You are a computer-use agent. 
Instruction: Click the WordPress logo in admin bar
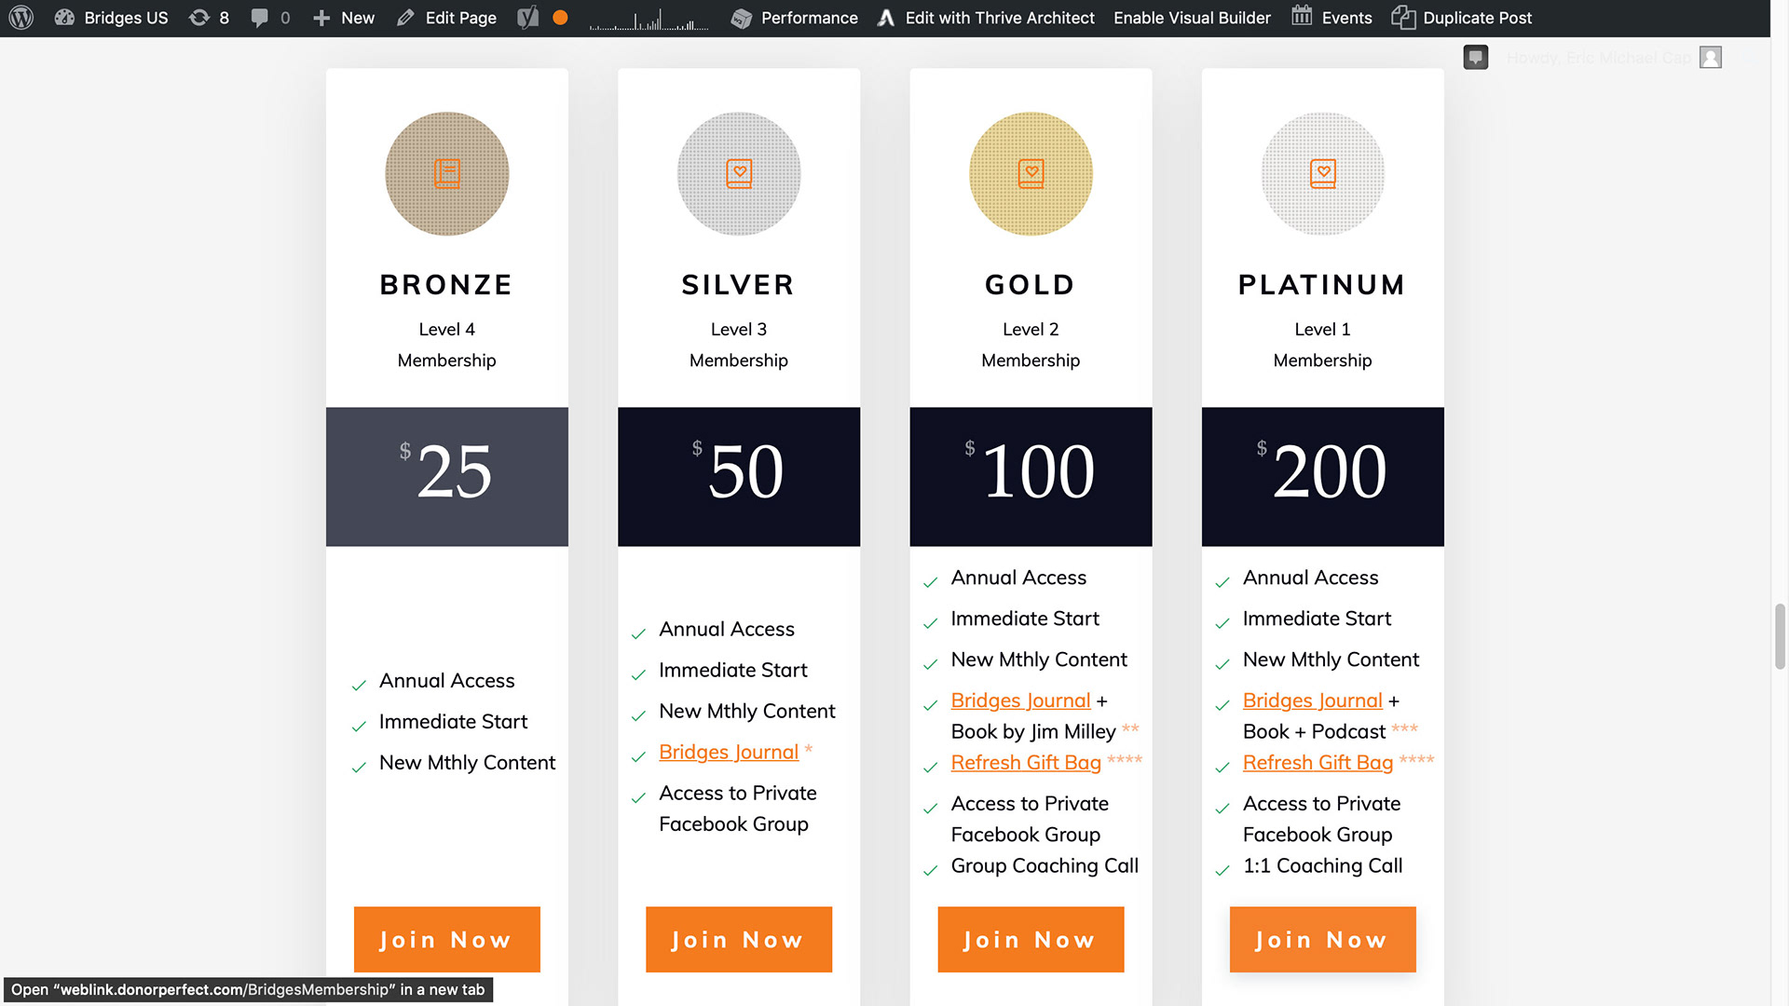pos(20,18)
